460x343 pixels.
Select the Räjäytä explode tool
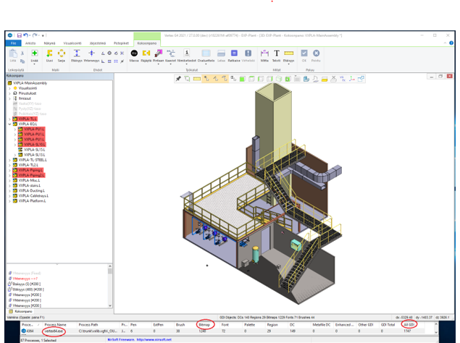point(146,54)
